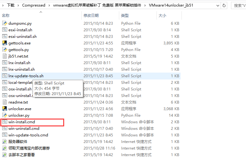This screenshot has width=246, height=163.
Task: Refresh the folder with the reload icon
Action: (x=224, y=6)
